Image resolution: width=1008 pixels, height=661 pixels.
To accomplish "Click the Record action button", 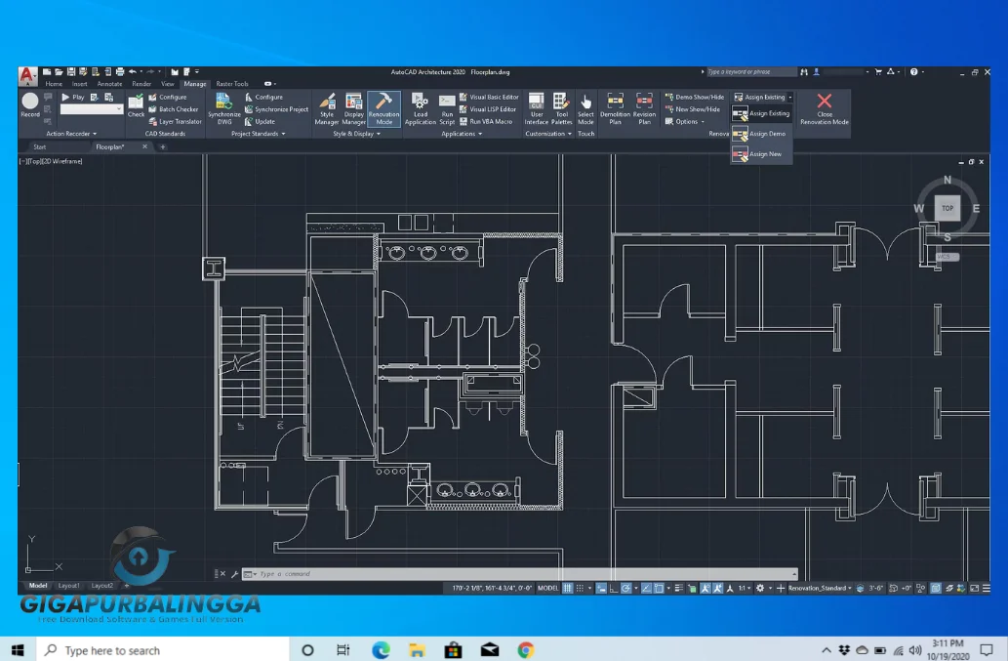I will 29,104.
